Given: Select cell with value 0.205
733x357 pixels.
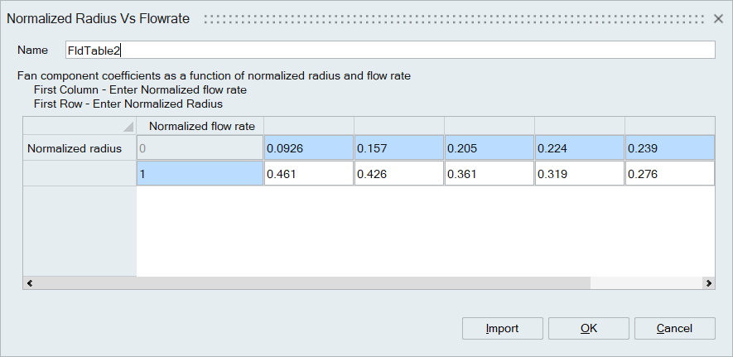Looking at the screenshot, I should (x=489, y=149).
